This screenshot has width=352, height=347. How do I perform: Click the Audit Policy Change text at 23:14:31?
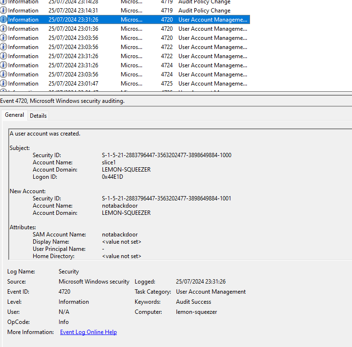204,11
